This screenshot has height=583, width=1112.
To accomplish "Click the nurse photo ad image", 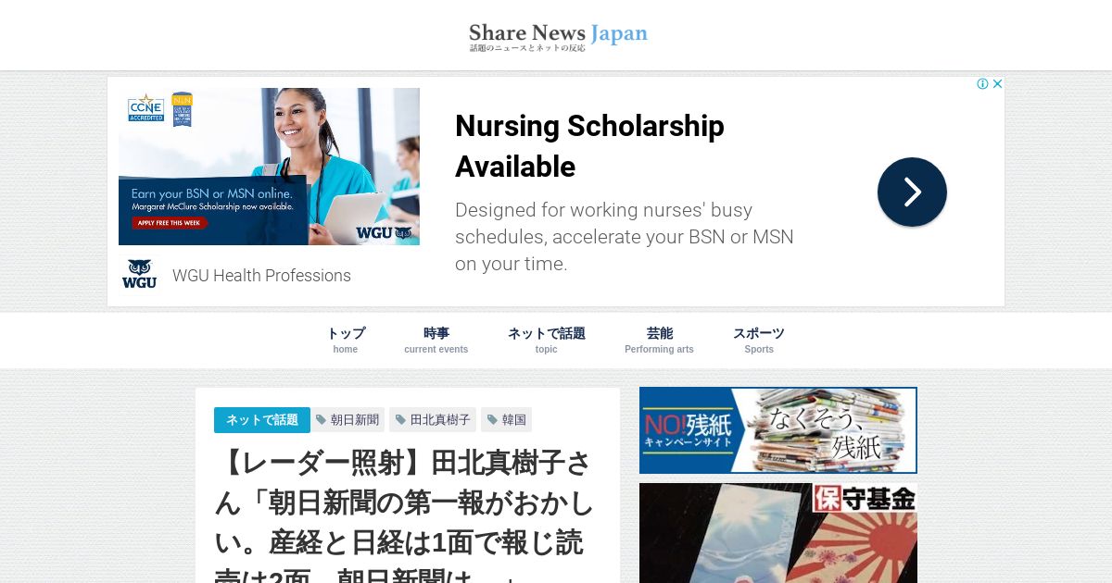I will pos(269,167).
